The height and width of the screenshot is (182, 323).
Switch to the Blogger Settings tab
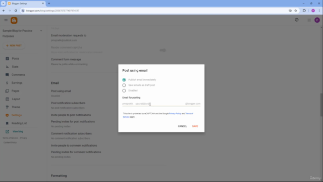(26, 4)
